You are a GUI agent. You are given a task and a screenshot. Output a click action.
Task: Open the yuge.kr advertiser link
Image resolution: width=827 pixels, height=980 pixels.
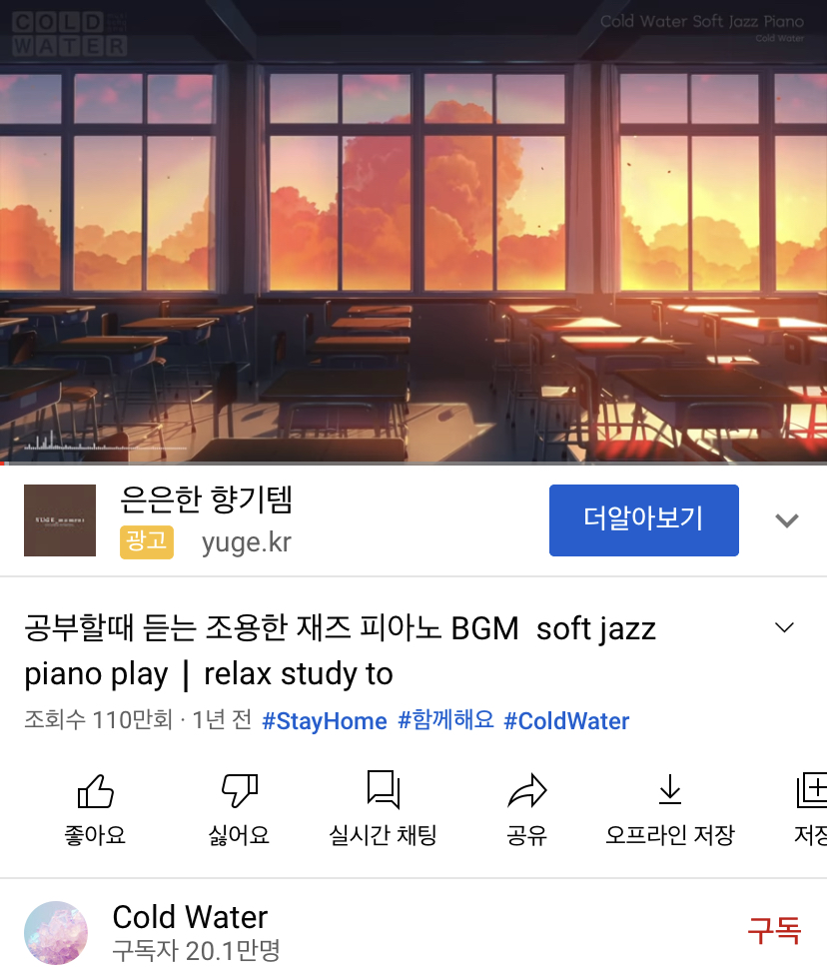247,542
